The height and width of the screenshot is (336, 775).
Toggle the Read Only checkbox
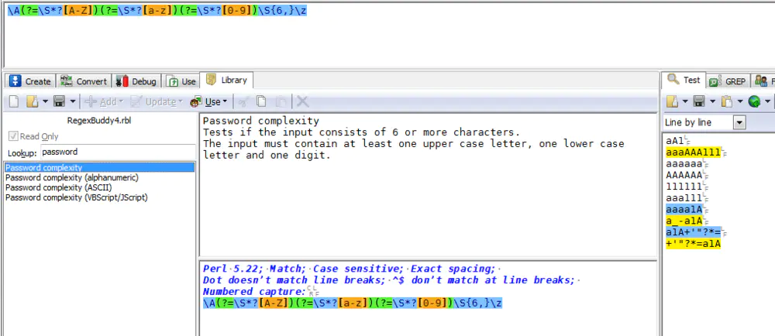(x=14, y=136)
